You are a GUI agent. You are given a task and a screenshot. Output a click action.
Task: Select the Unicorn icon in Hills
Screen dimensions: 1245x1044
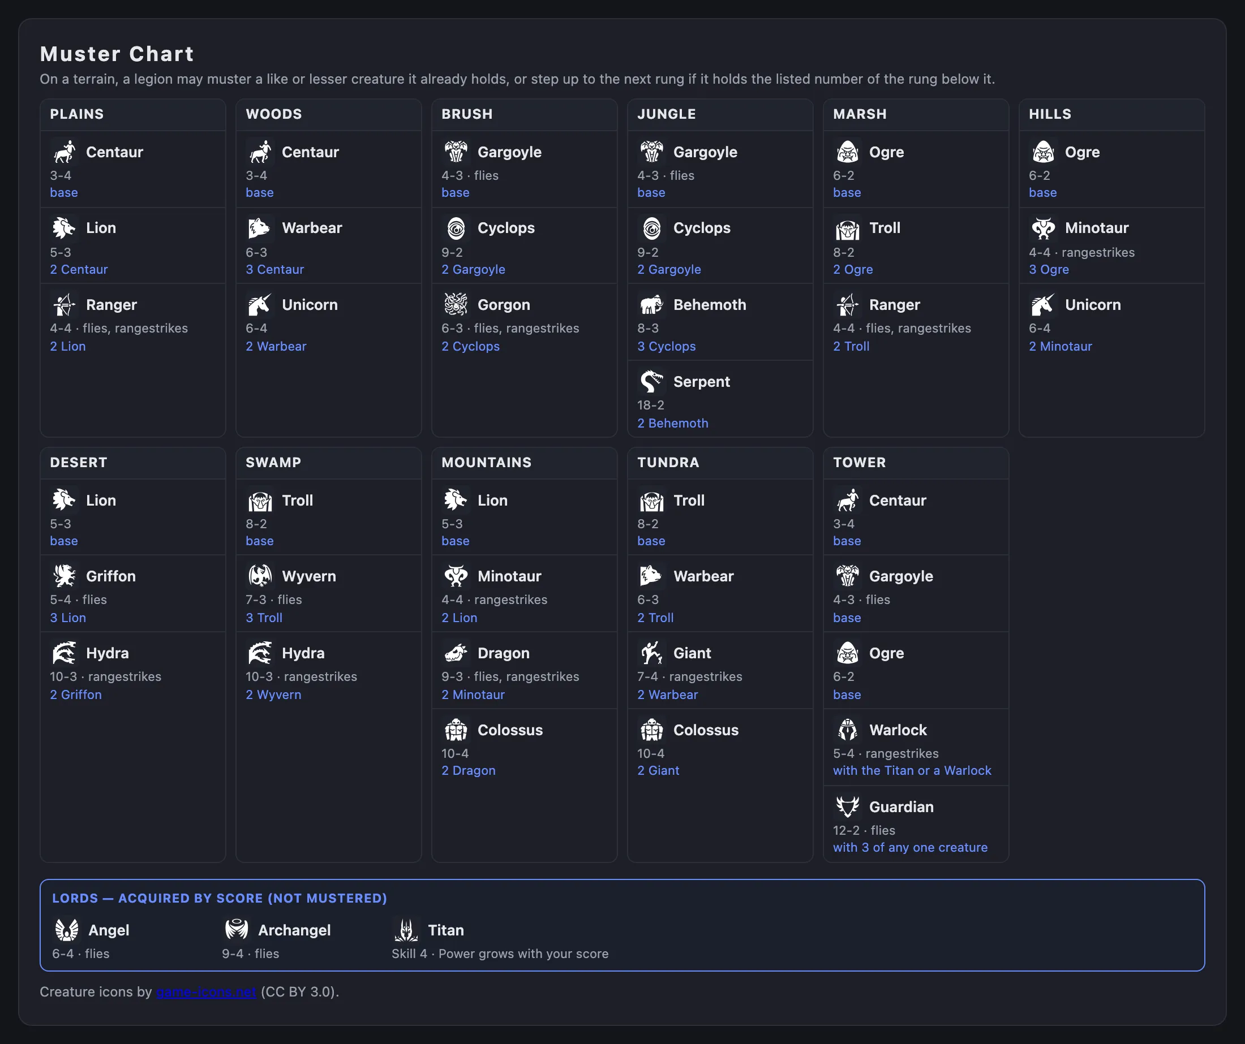click(x=1043, y=305)
